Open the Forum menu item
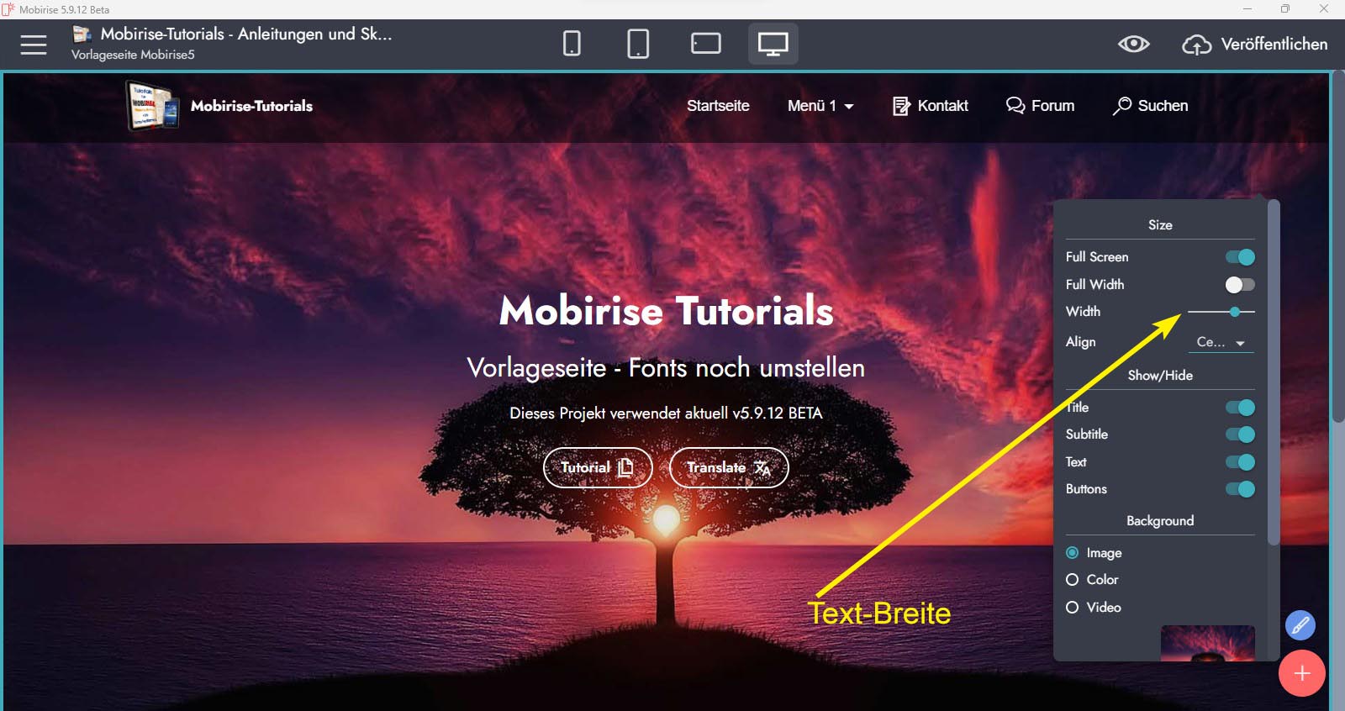This screenshot has width=1345, height=711. tap(1041, 106)
